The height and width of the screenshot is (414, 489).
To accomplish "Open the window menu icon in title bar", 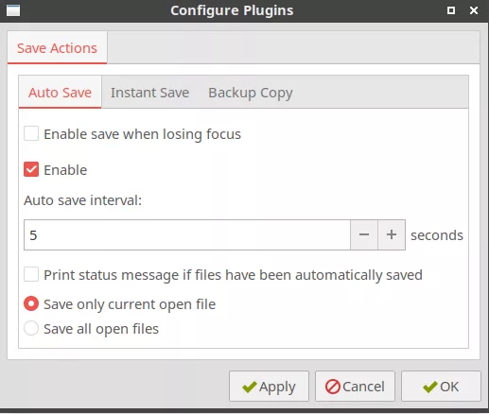I will (13, 10).
